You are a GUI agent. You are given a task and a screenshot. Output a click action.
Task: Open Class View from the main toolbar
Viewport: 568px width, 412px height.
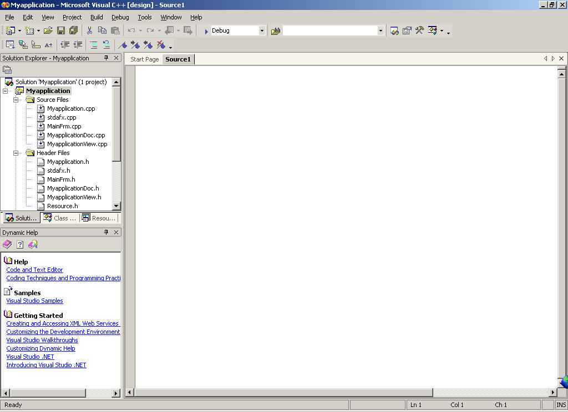pyautogui.click(x=433, y=30)
